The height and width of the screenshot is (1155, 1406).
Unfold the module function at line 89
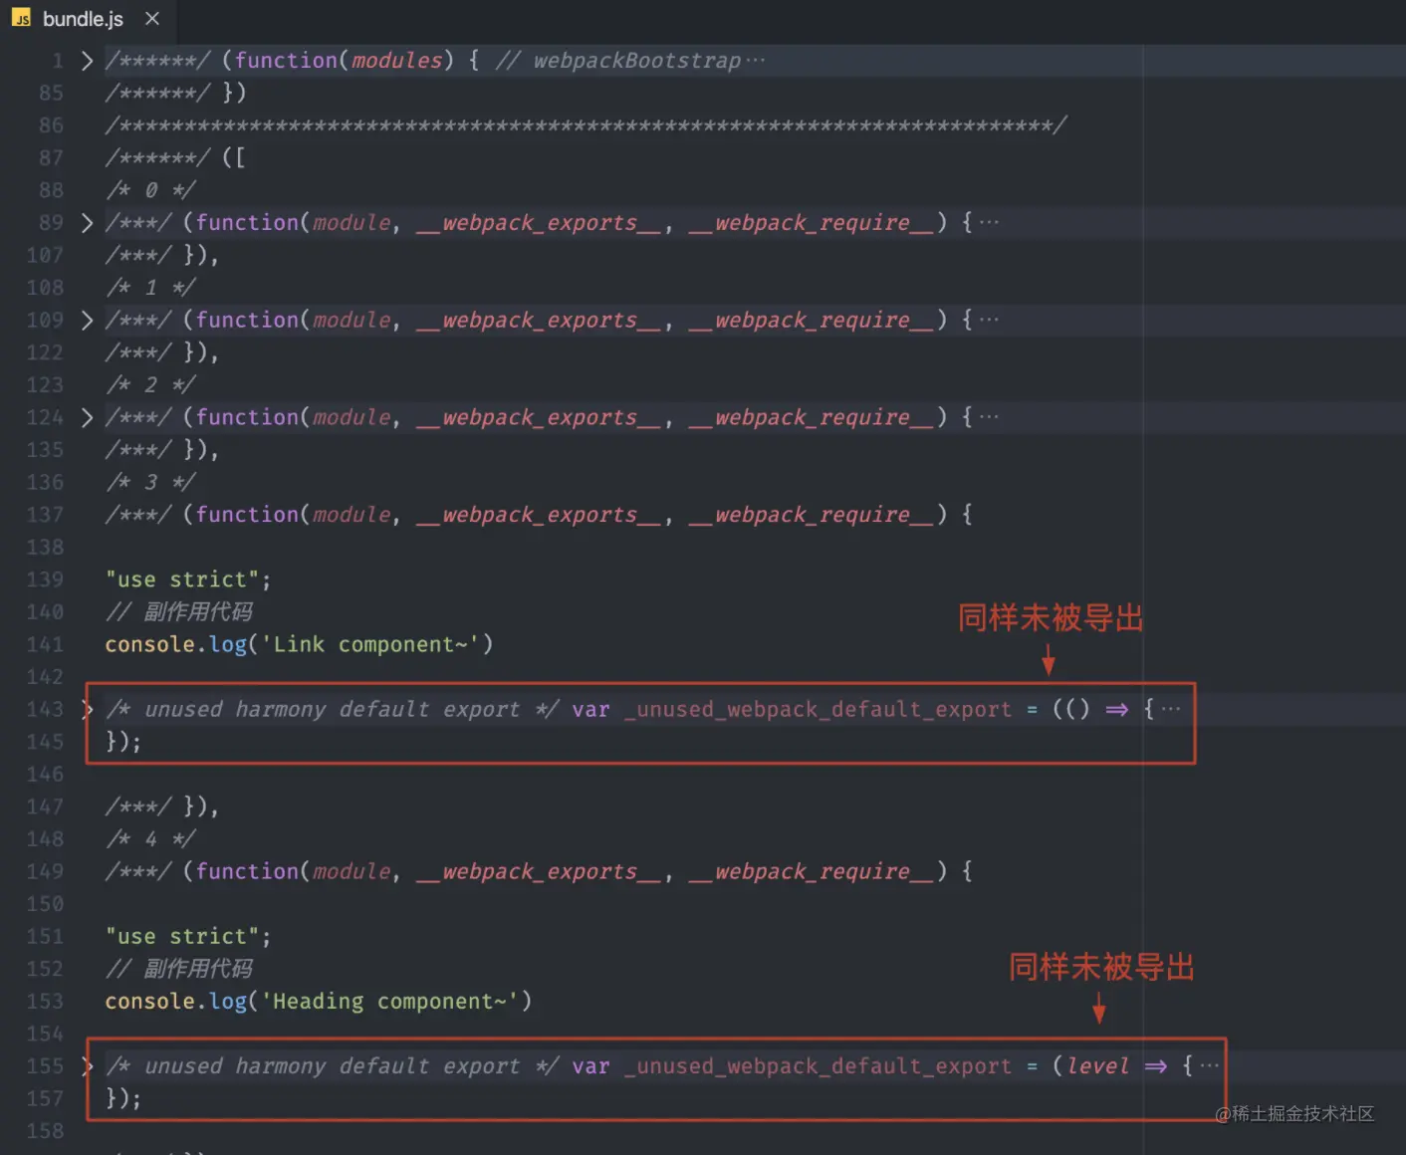(x=87, y=223)
